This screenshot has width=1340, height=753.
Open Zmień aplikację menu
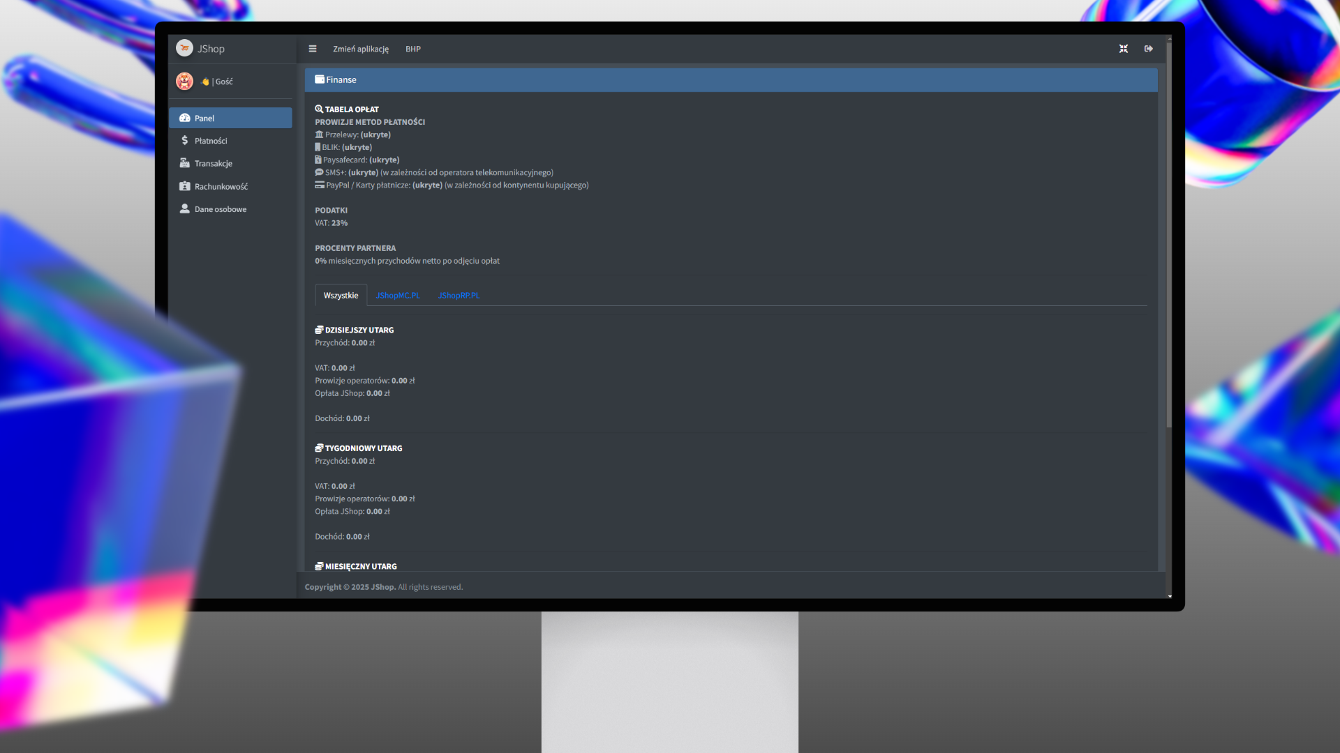[361, 49]
